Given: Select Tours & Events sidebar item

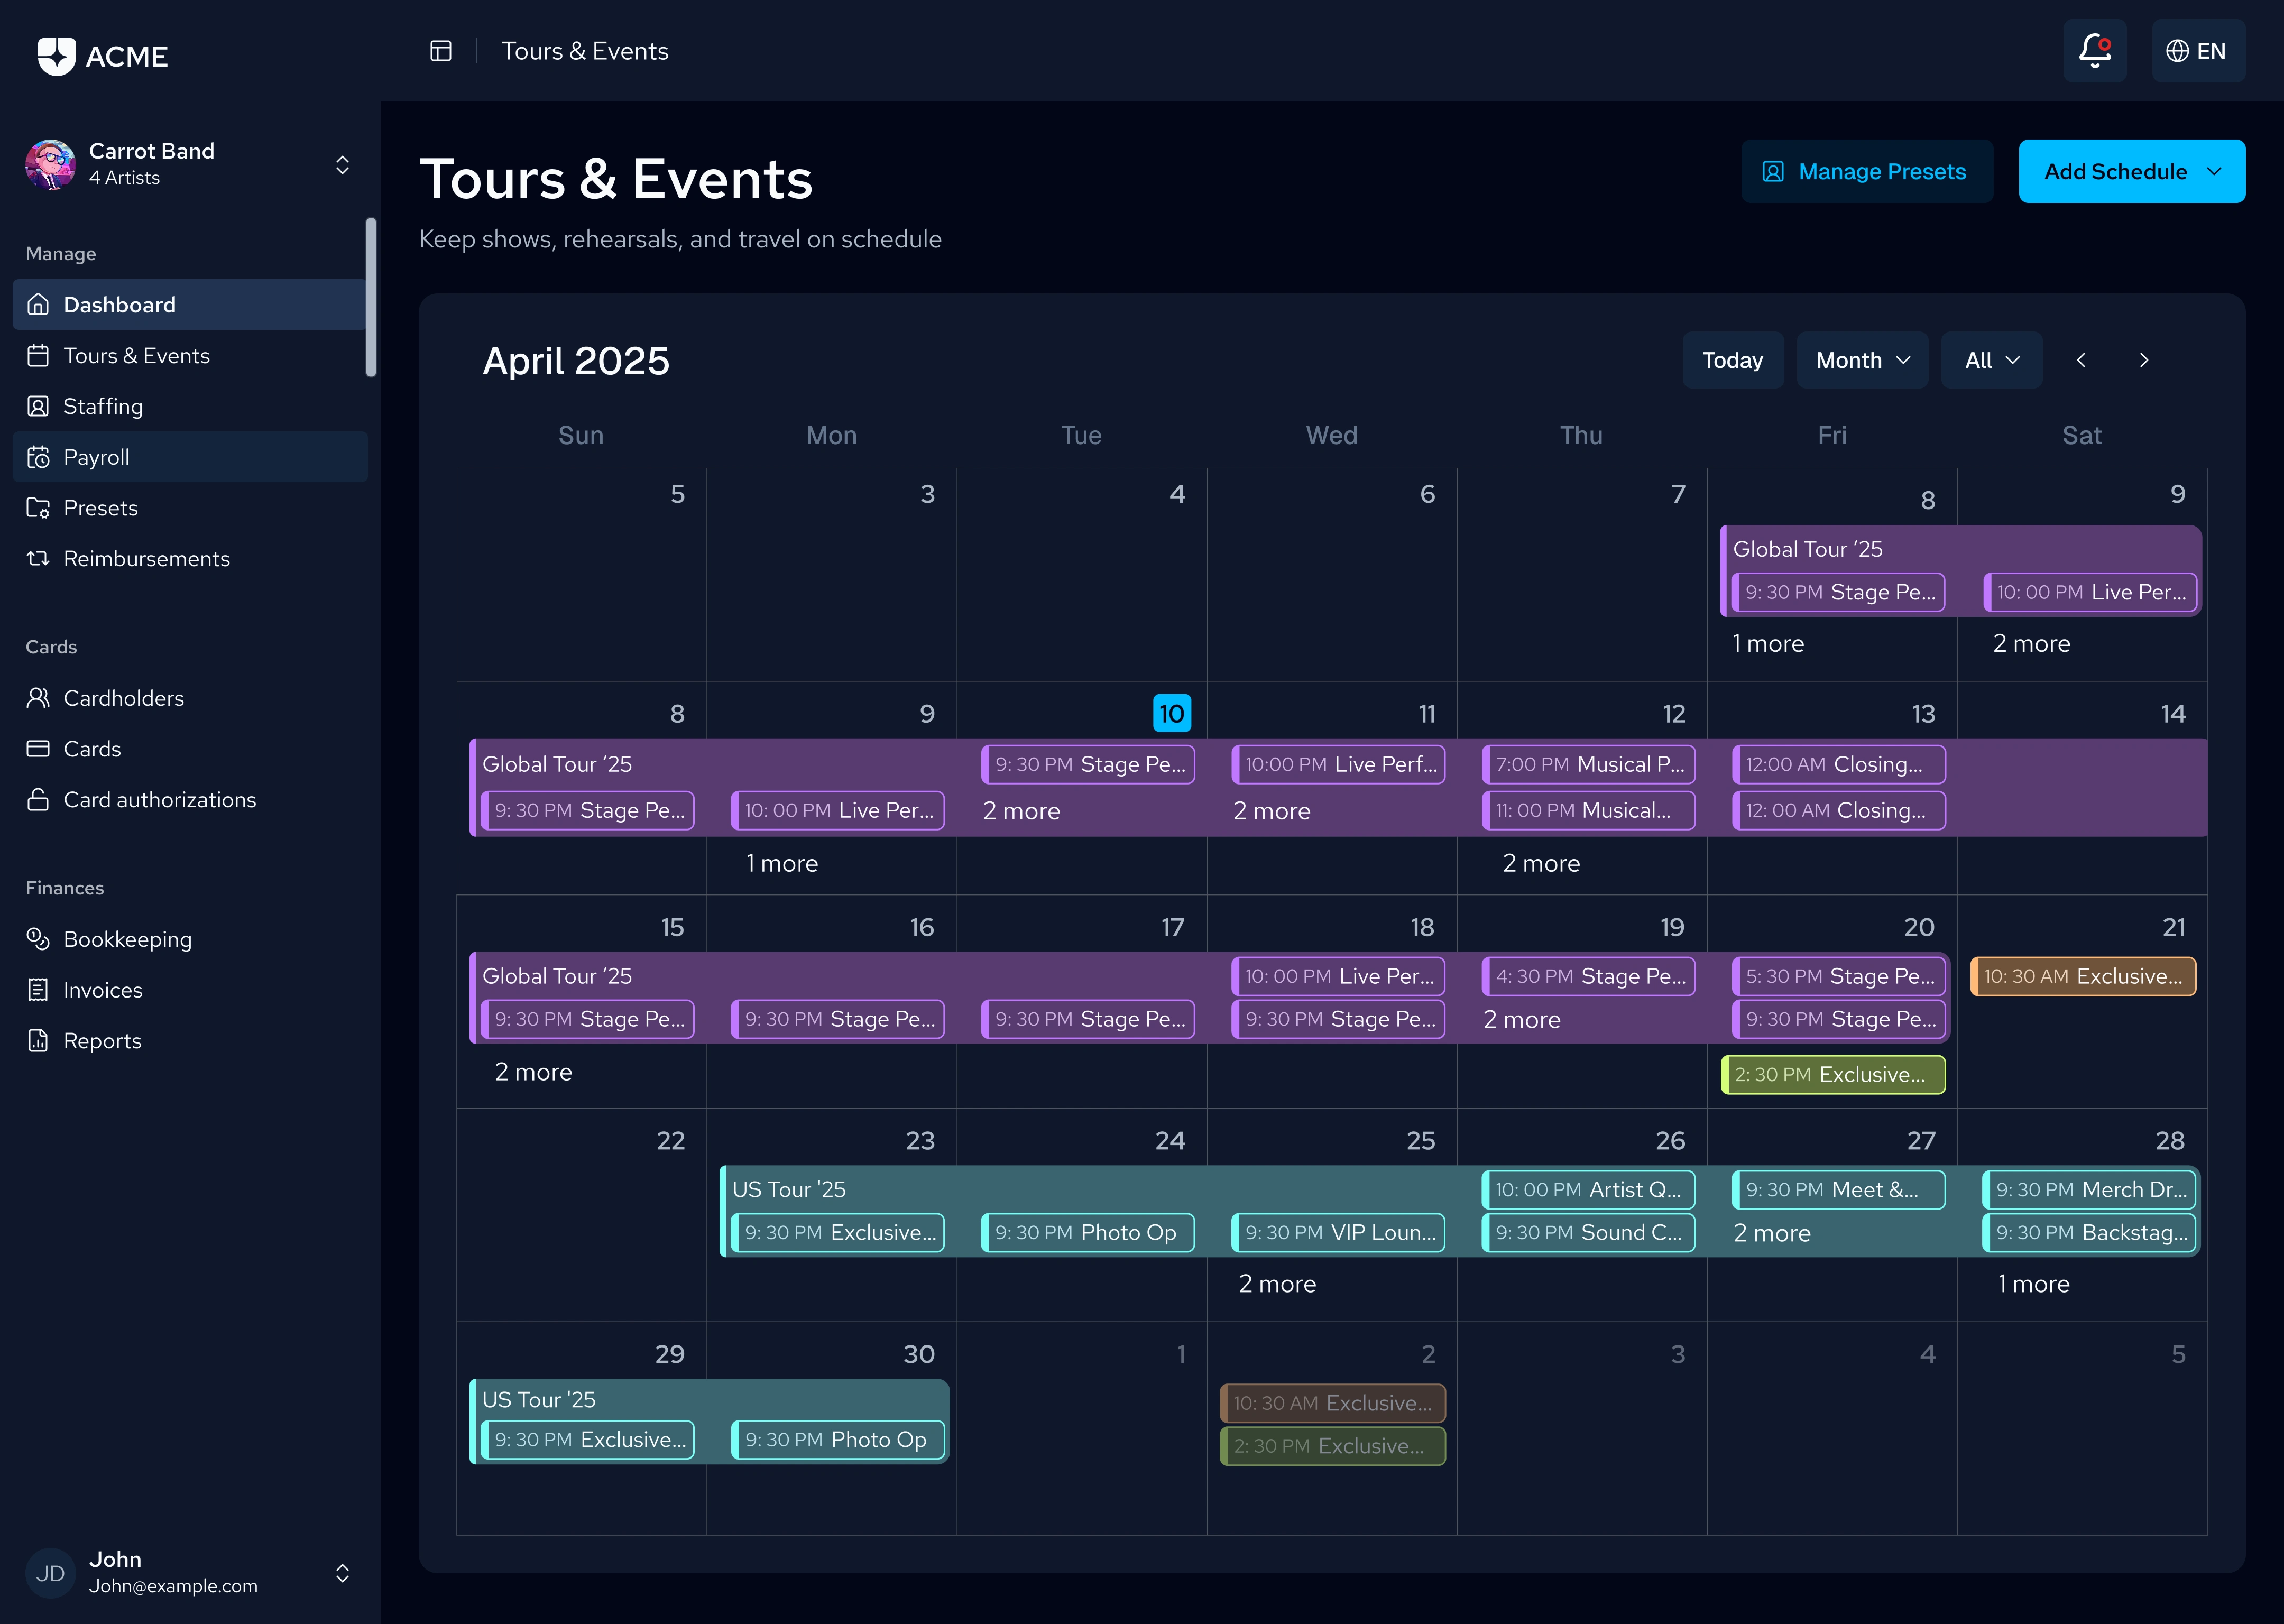Looking at the screenshot, I should 136,356.
